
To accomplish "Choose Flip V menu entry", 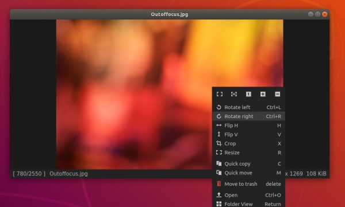I will coord(248,134).
